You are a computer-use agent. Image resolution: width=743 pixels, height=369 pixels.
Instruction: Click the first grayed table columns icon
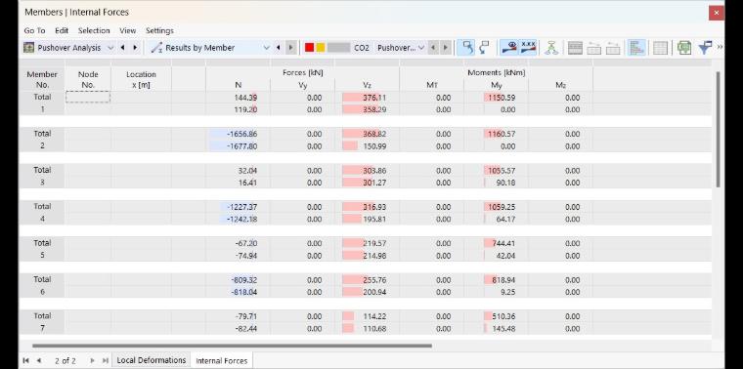point(593,48)
